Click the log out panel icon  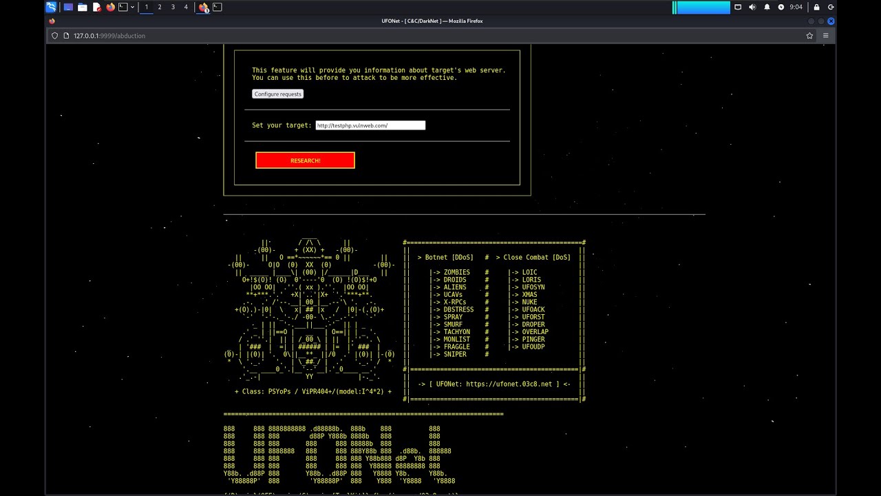tap(831, 7)
